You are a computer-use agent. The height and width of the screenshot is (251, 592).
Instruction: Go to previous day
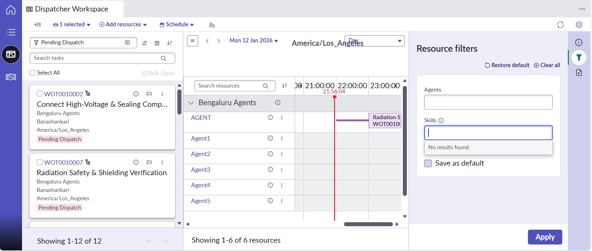click(x=207, y=41)
